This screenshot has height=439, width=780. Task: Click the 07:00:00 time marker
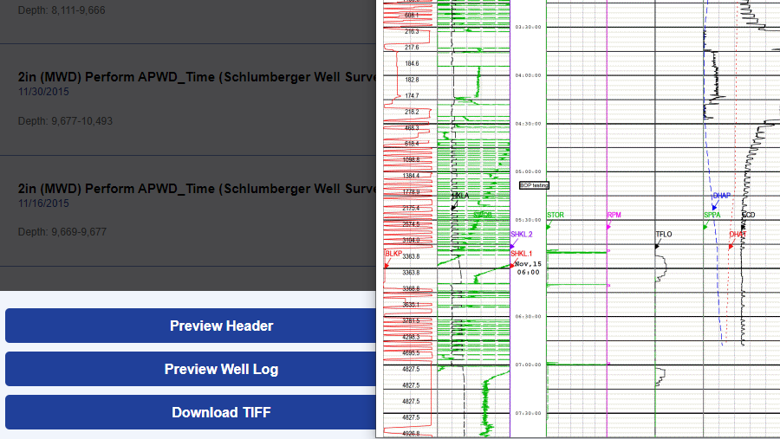point(528,365)
